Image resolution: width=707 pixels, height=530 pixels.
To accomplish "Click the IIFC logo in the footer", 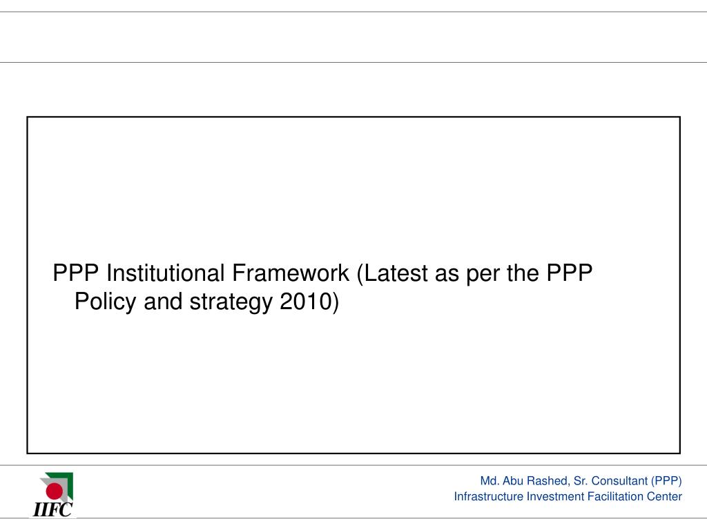I will click(52, 495).
